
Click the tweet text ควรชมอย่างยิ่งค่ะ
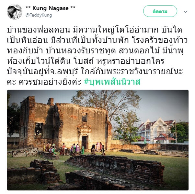click(x=50, y=82)
